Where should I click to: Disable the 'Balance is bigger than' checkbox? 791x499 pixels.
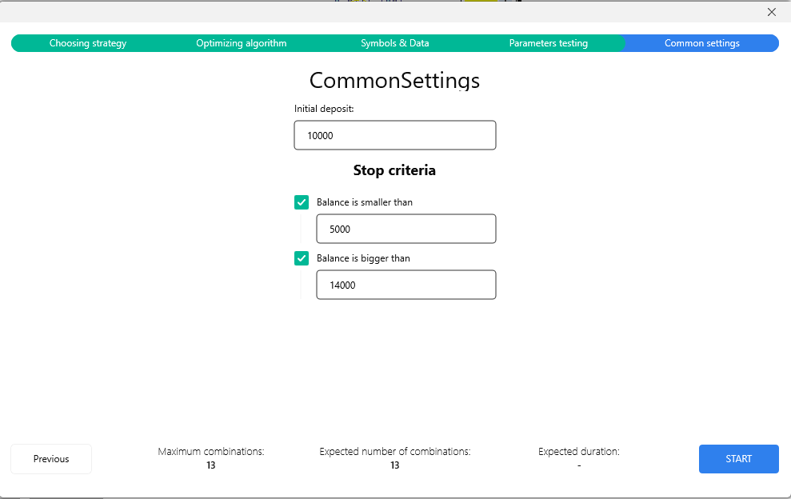point(302,258)
